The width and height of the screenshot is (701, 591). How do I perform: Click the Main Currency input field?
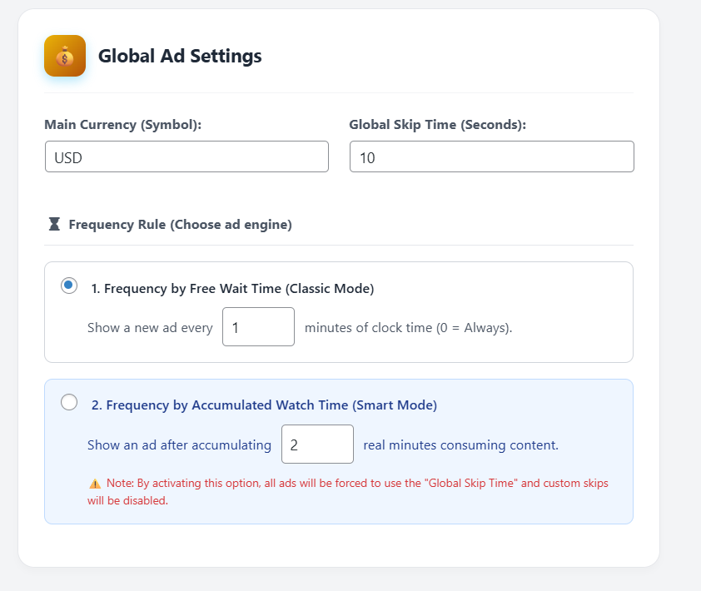(x=186, y=156)
